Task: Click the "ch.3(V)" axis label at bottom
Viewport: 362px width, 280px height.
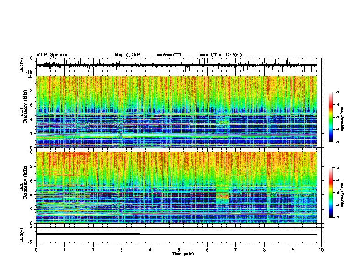Action: 22,235
